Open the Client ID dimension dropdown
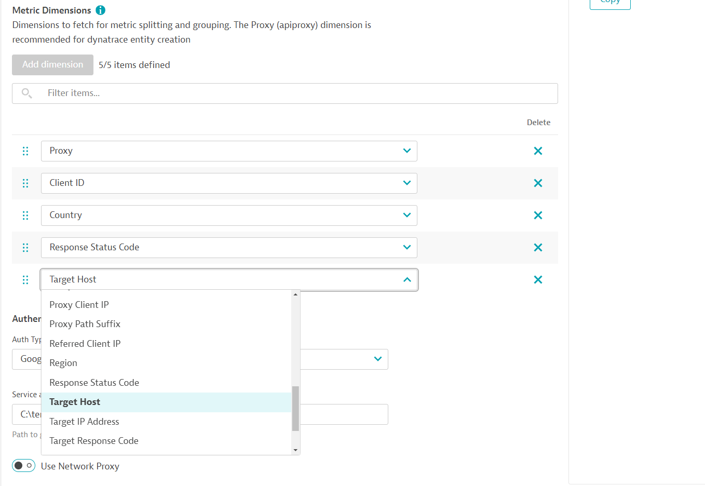The image size is (705, 486). (229, 183)
